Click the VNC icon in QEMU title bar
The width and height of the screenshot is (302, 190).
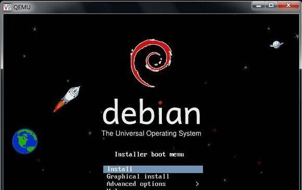(x=7, y=7)
